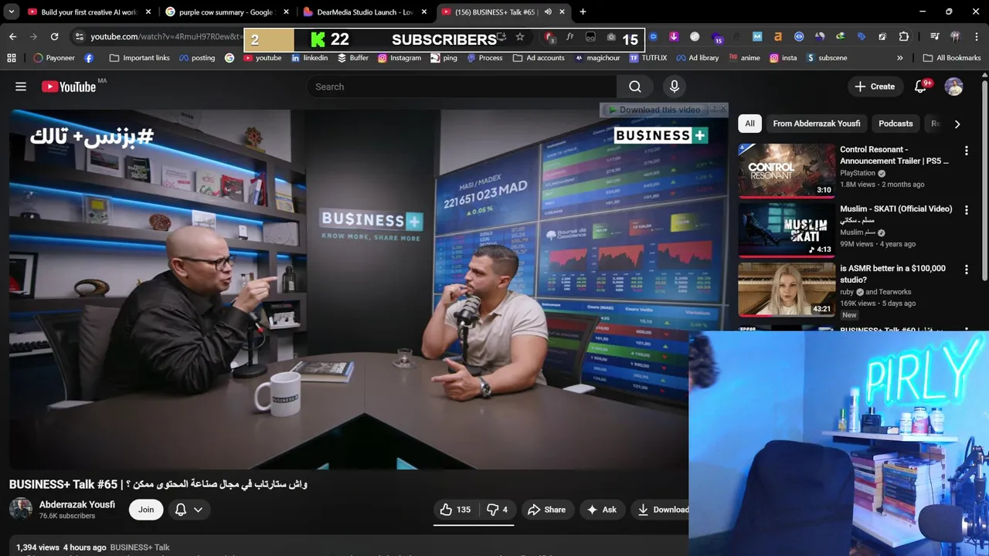Open Chrome profile avatar in toolbar
989x556 pixels.
[956, 36]
